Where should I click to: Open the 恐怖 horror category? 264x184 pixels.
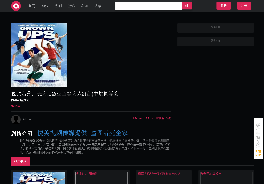point(71,6)
